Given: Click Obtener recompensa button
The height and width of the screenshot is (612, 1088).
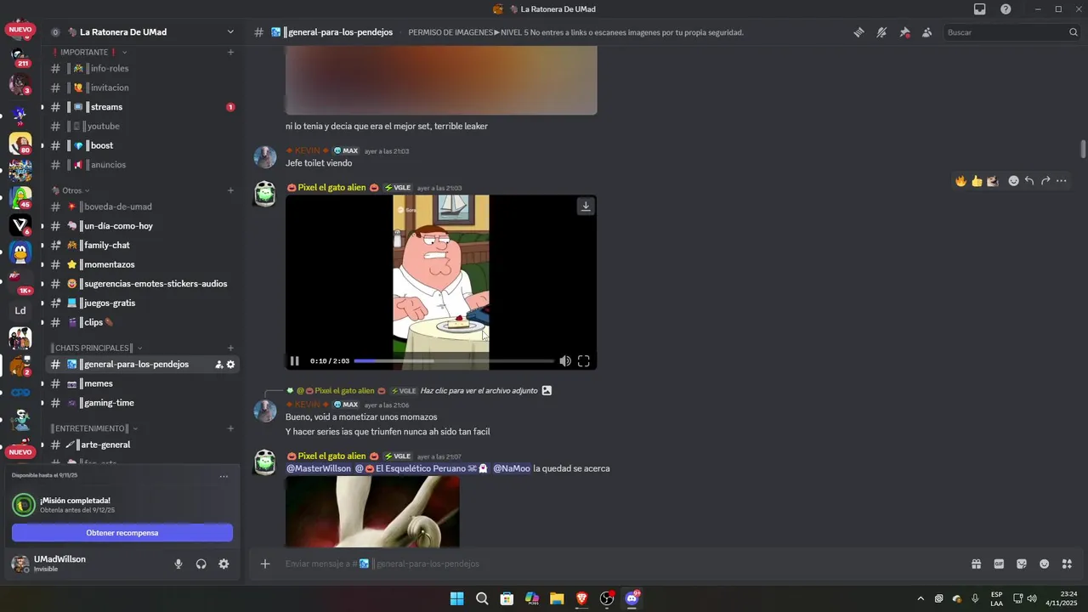Looking at the screenshot, I should click(122, 533).
